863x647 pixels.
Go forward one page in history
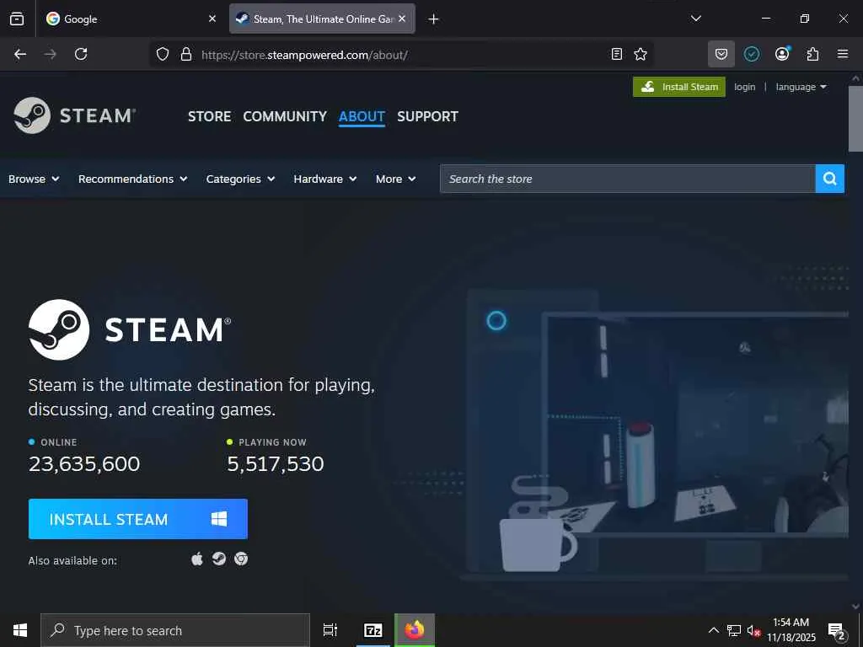coord(50,54)
